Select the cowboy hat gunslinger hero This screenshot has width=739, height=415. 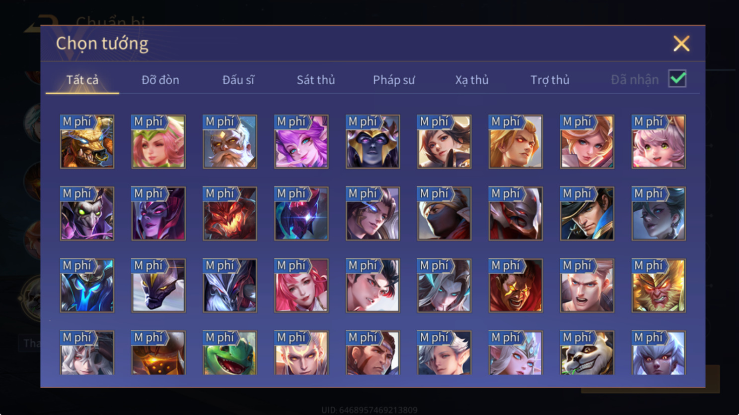tap(587, 214)
